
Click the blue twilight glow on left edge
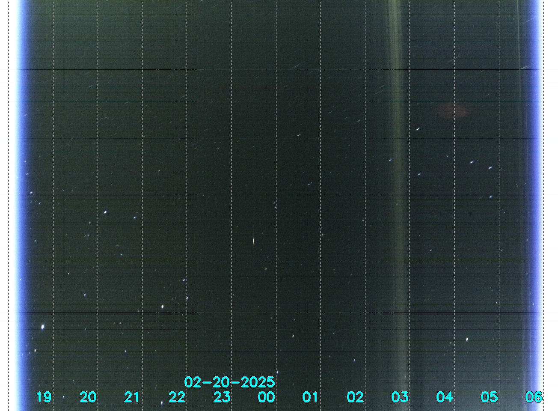click(x=21, y=205)
